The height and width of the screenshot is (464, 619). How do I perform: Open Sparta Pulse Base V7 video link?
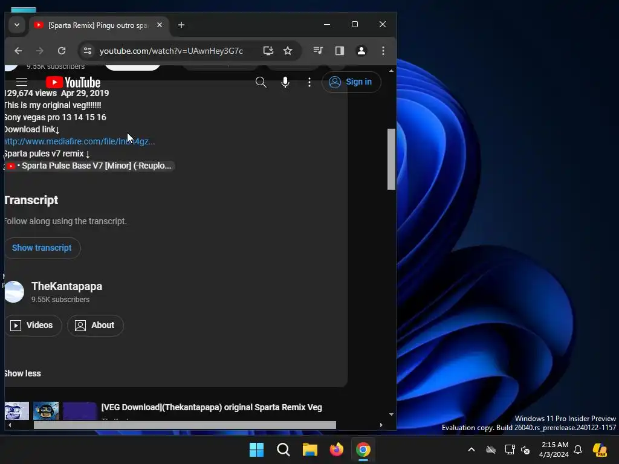[x=89, y=166]
